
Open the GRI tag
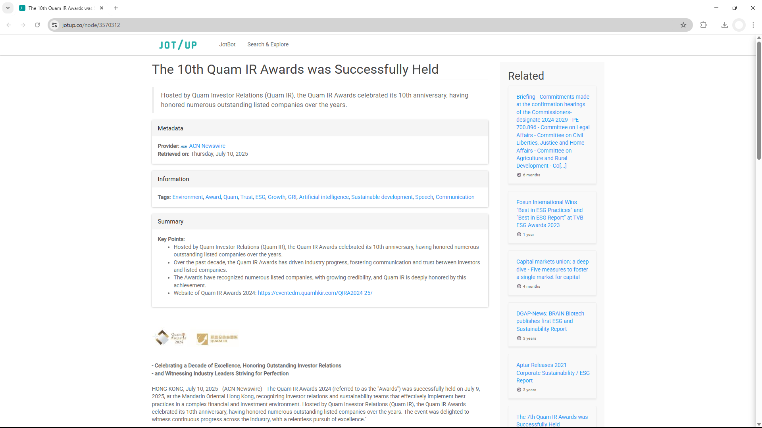coord(292,197)
